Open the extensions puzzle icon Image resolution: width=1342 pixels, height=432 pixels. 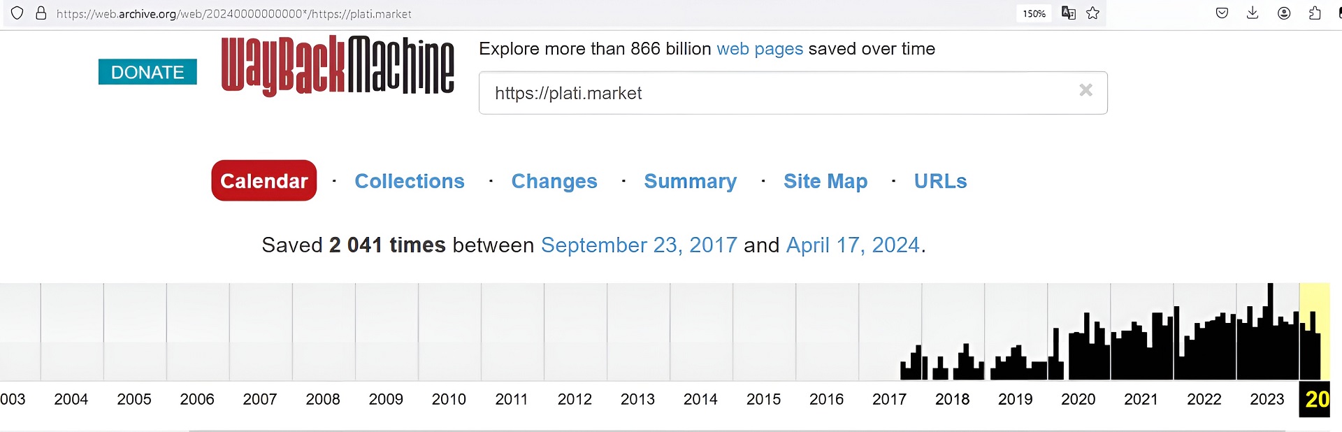point(1315,13)
